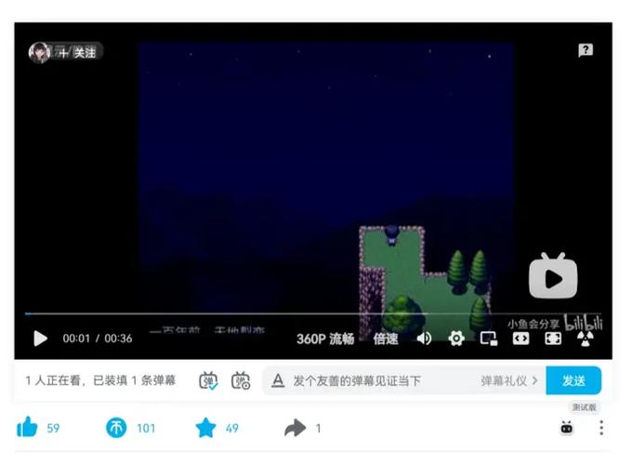Favorite the video with star icon
The width and height of the screenshot is (632, 465).
click(x=205, y=428)
